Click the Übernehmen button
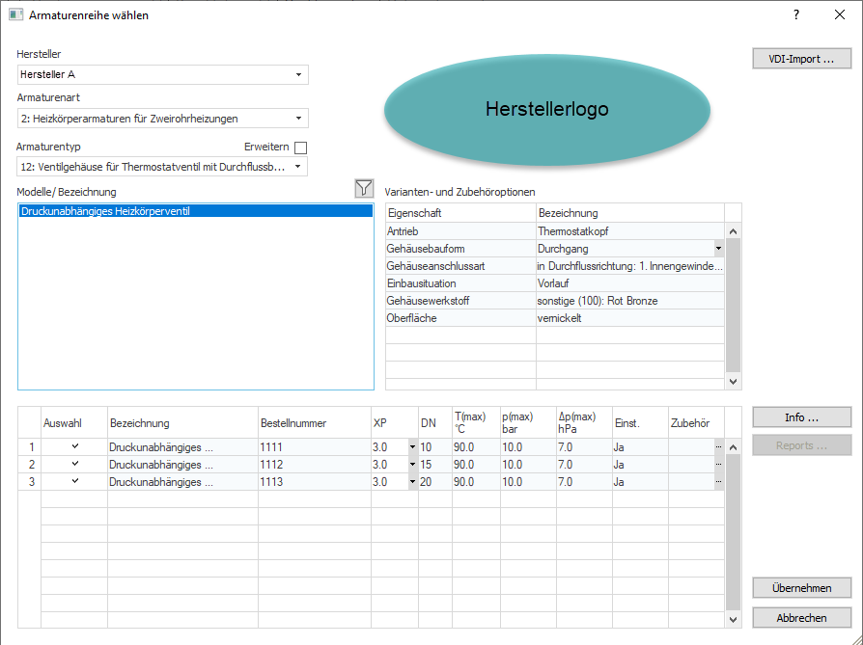The height and width of the screenshot is (645, 863). pos(801,588)
